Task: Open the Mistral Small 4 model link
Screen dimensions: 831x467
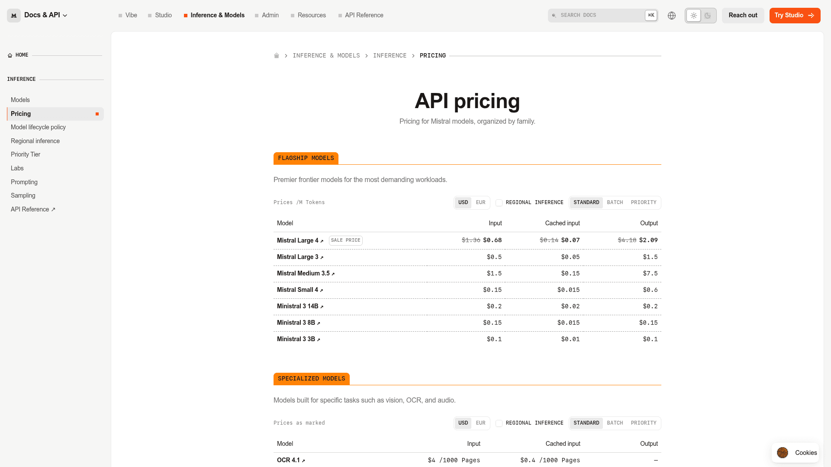Action: click(x=300, y=290)
